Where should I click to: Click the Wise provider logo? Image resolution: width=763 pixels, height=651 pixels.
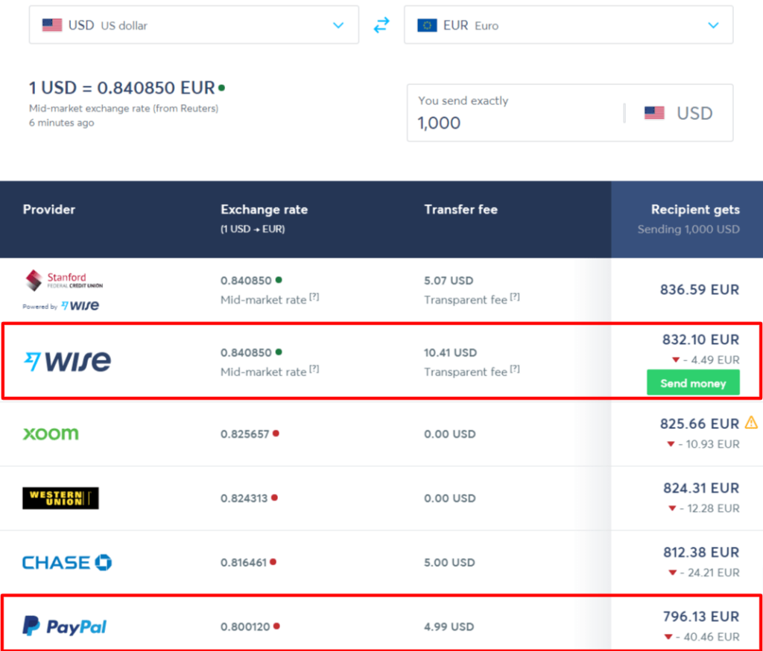click(x=68, y=361)
